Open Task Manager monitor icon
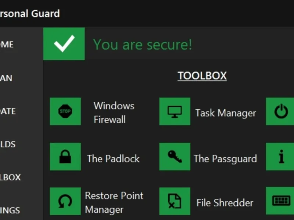 coord(175,111)
